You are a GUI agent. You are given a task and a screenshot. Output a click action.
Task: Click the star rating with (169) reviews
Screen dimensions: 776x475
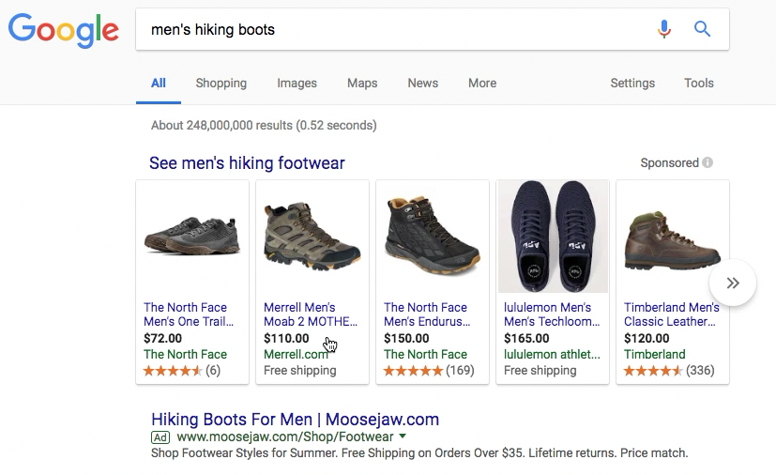[429, 371]
